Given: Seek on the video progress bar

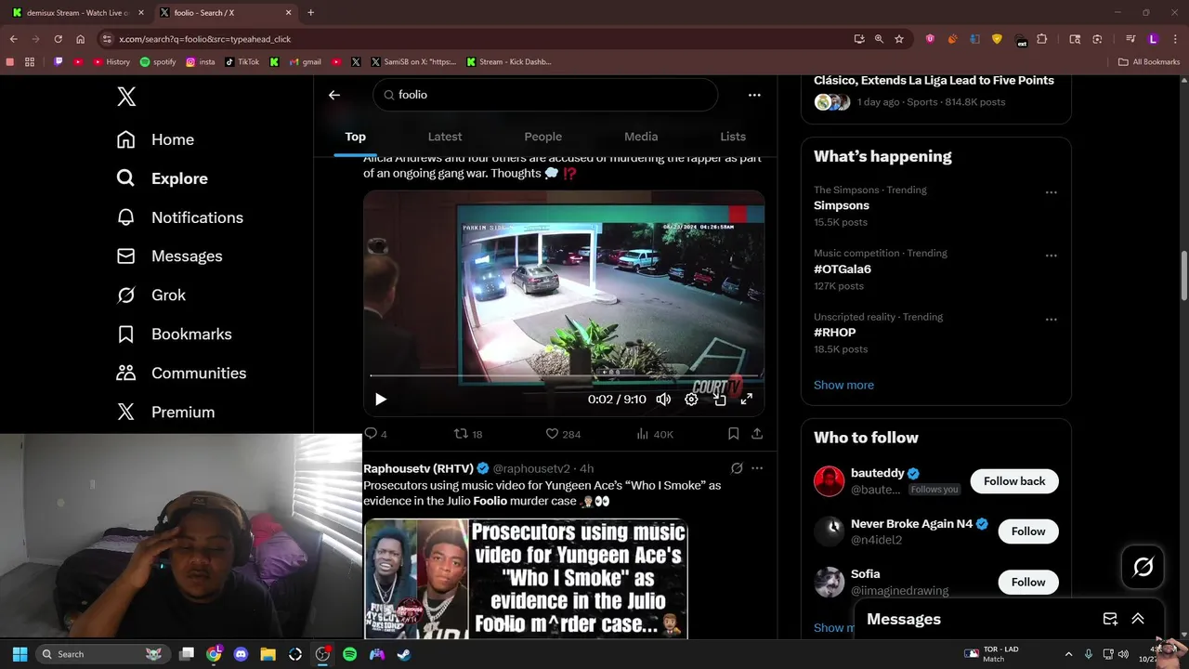Looking at the screenshot, I should click(x=566, y=375).
